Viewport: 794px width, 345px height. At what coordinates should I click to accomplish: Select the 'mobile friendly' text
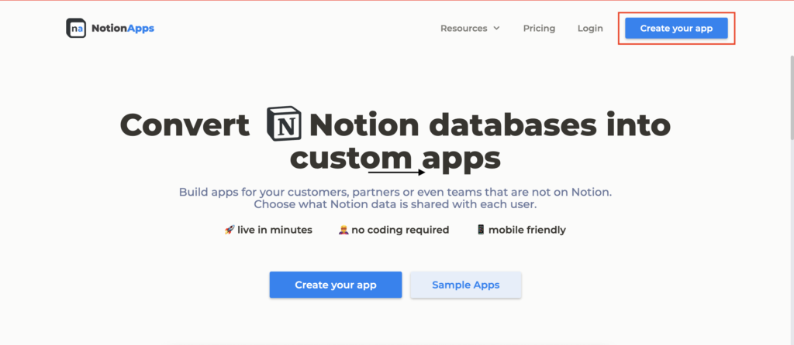(x=527, y=230)
